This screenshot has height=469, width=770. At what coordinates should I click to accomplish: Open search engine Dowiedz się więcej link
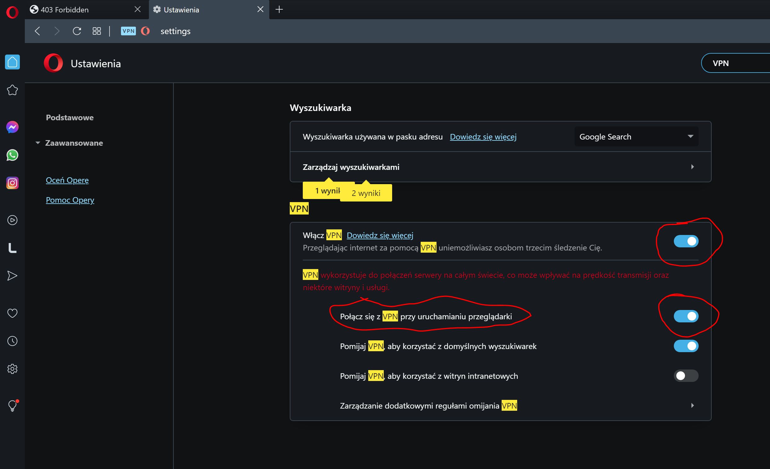(483, 137)
